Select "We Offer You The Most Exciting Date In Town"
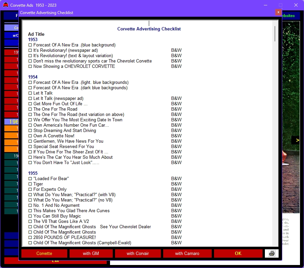Viewport: 304px width, 268px height. tap(78, 120)
